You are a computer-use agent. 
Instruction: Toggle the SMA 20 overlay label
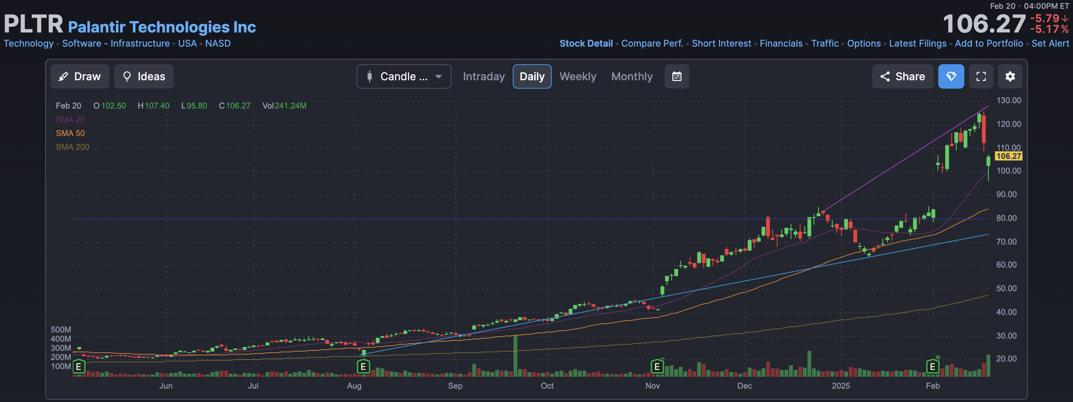click(x=70, y=120)
